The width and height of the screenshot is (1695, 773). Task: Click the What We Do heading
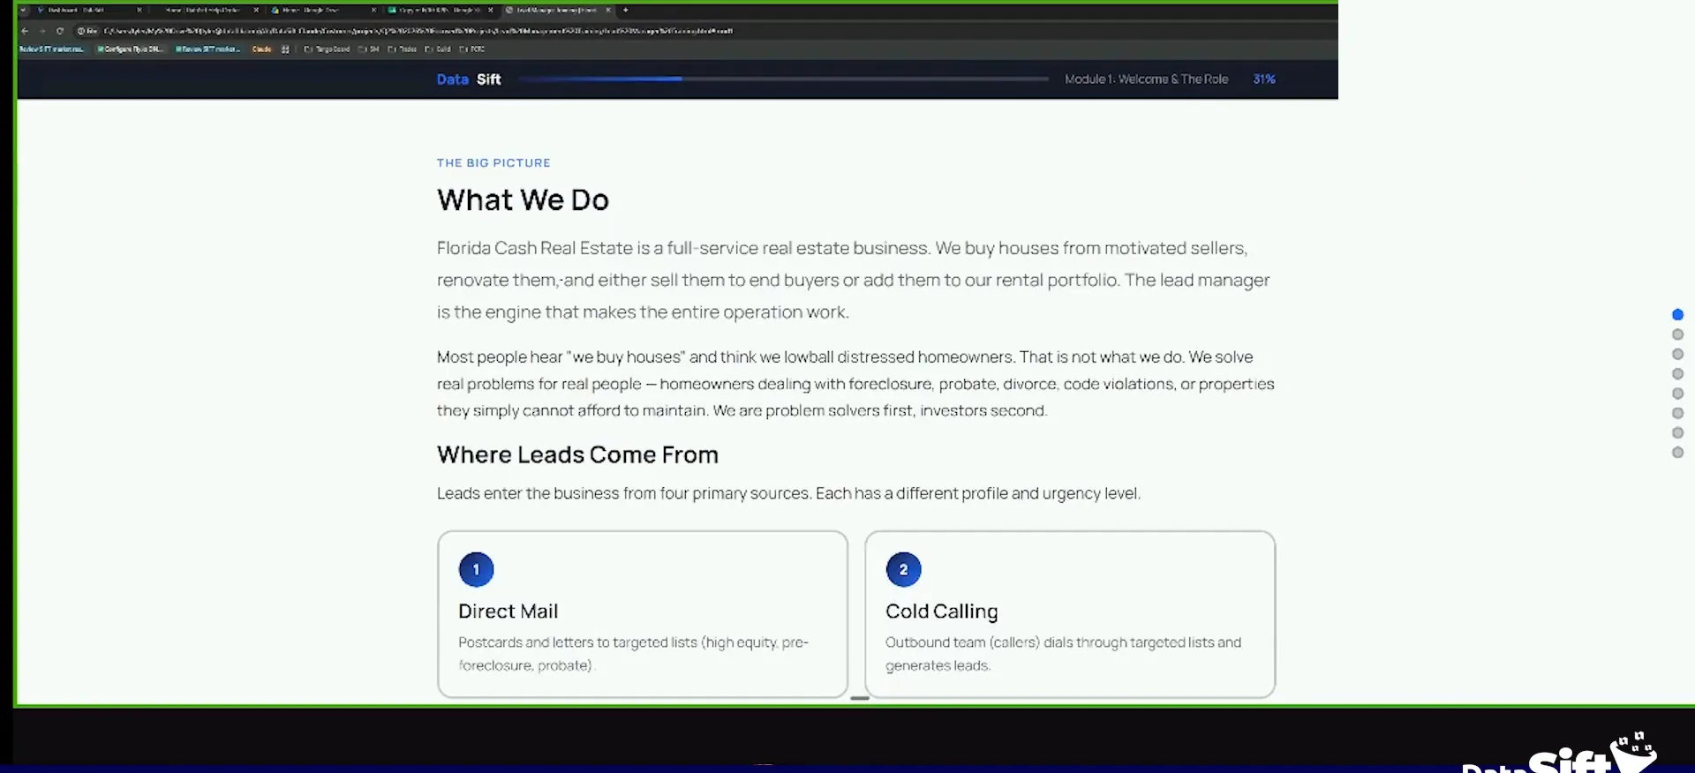(523, 200)
